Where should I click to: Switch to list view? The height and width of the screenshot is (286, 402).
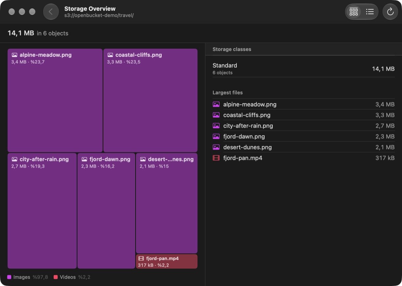(x=370, y=12)
